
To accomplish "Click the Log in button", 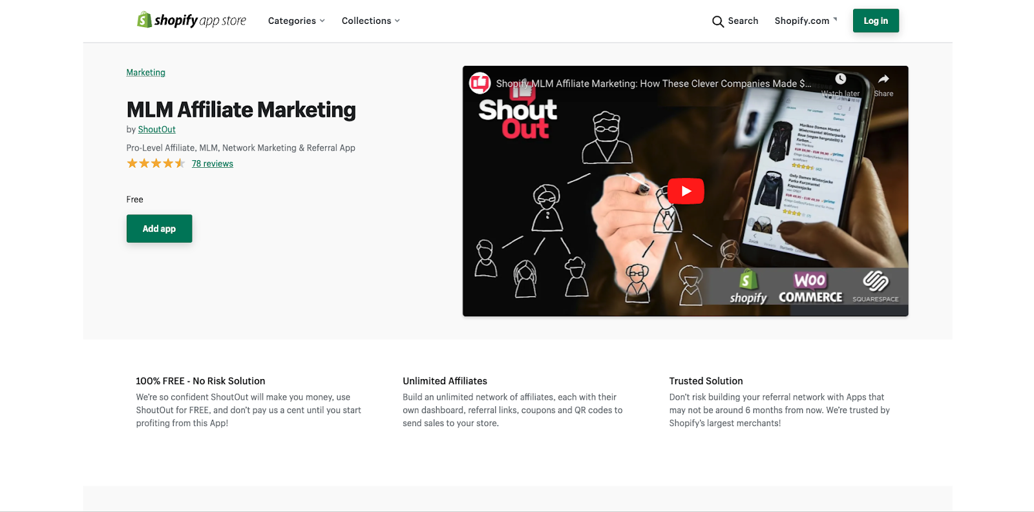I will pos(876,21).
